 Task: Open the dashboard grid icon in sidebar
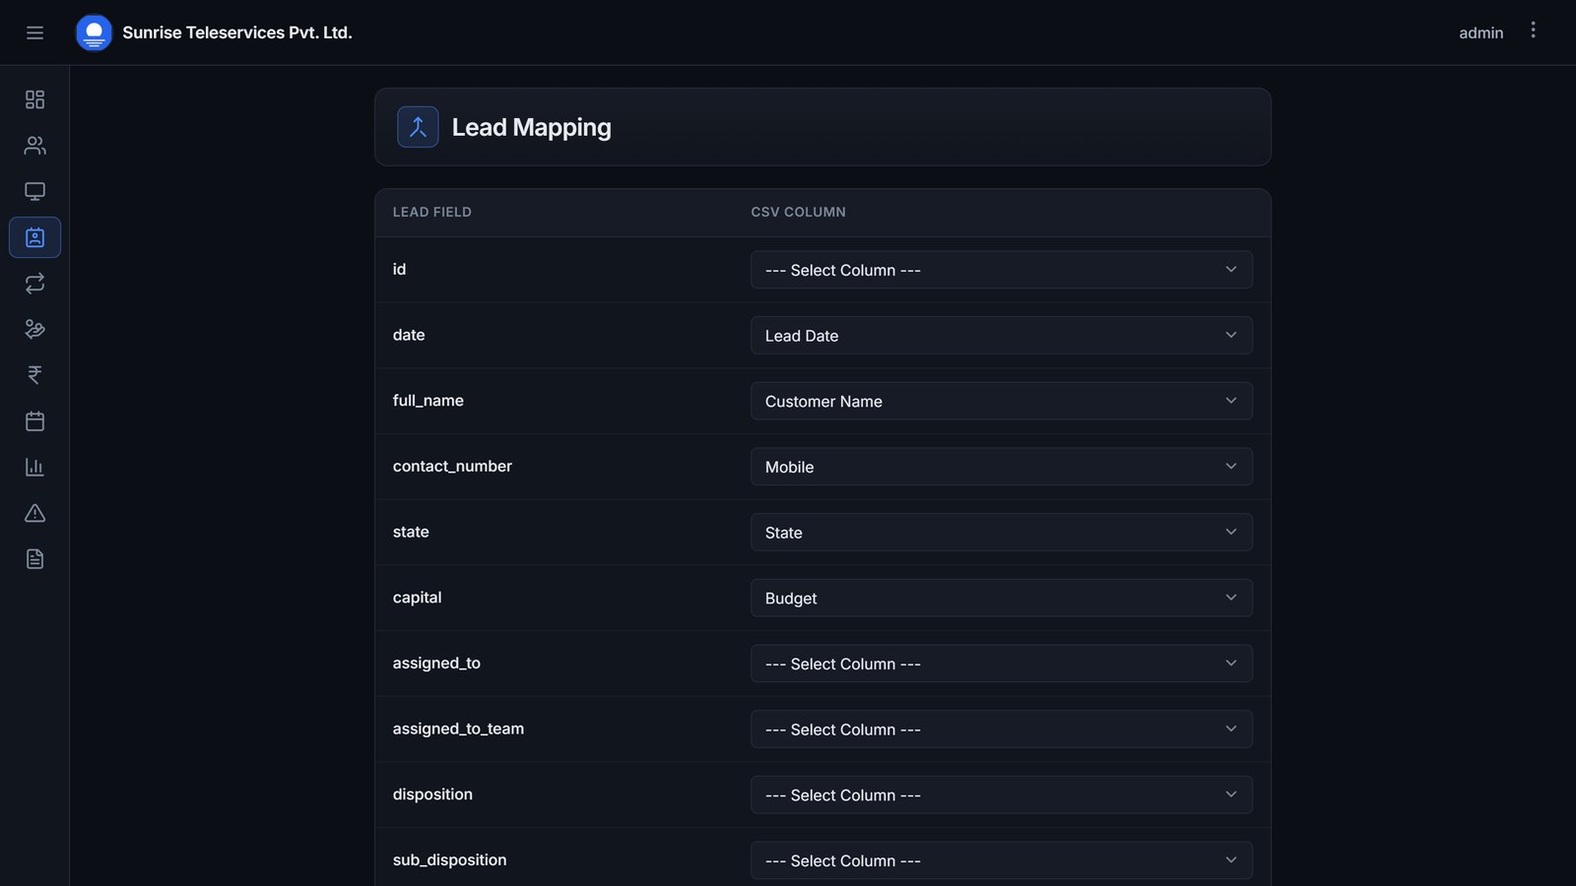(x=34, y=99)
